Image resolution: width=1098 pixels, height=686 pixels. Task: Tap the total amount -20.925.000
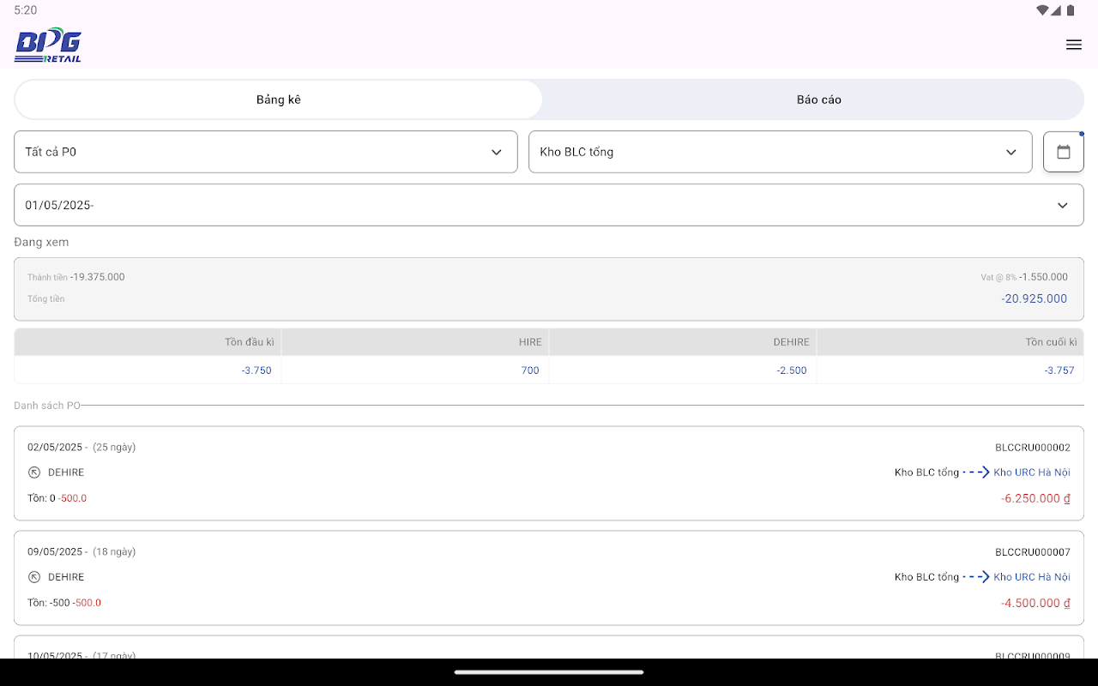pyautogui.click(x=1035, y=299)
